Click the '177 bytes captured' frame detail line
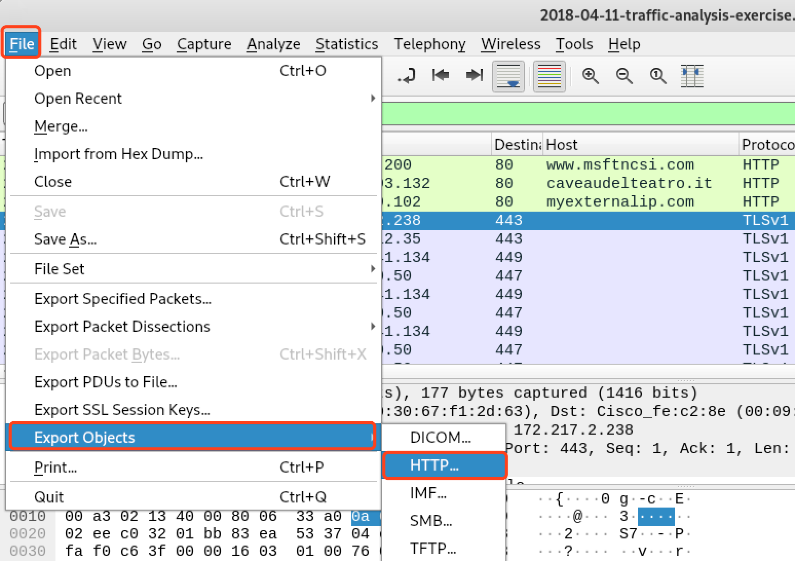795x561 pixels. pyautogui.click(x=588, y=392)
